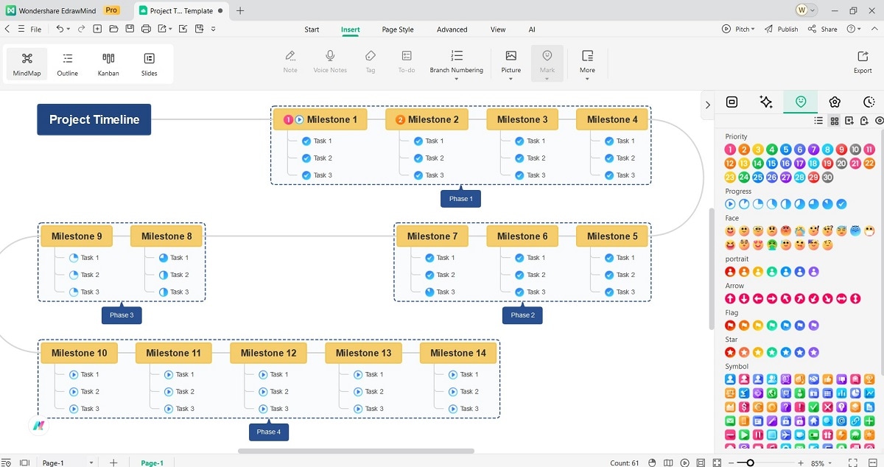Open the clock-shaped history icon in sidebar
This screenshot has width=884, height=467.
[x=869, y=102]
